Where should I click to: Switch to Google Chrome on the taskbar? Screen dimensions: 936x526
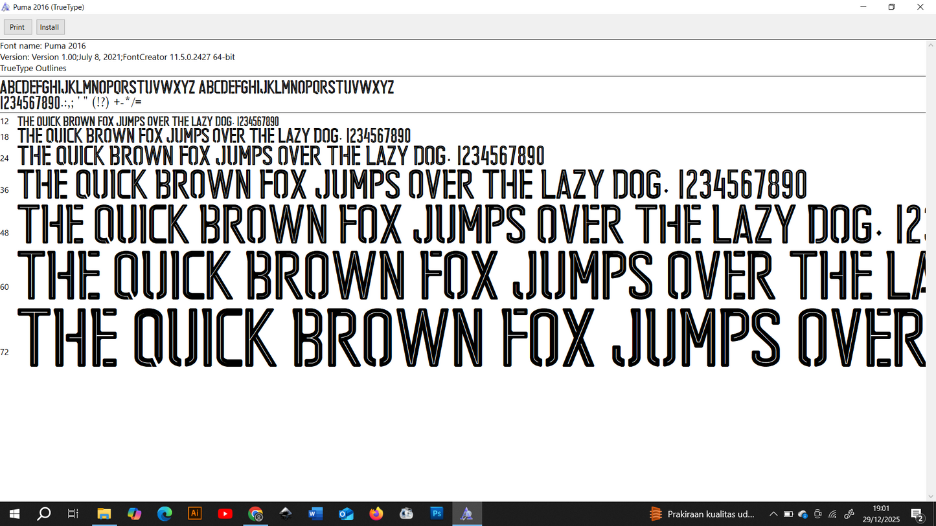pos(255,514)
